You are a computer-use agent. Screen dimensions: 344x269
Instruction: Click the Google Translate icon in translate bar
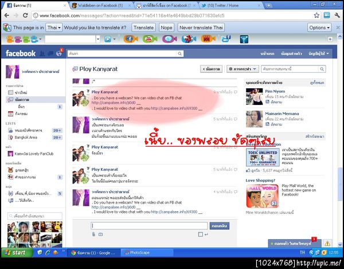click(x=7, y=28)
